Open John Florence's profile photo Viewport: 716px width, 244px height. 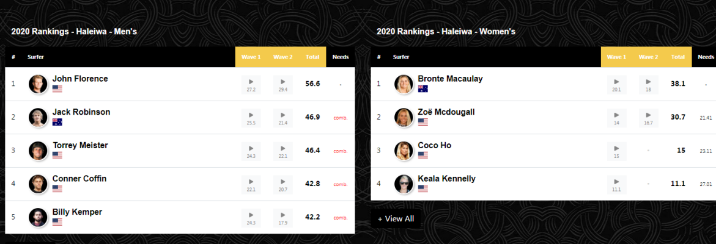click(38, 84)
